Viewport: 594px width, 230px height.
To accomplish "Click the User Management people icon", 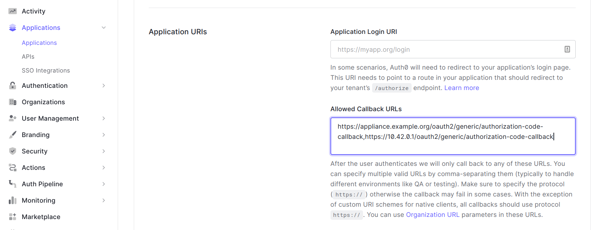I will [x=13, y=118].
